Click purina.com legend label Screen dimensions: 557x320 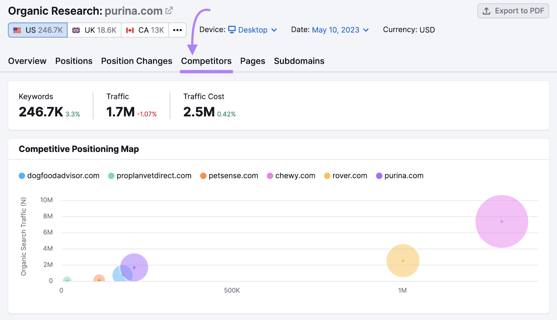tap(404, 176)
